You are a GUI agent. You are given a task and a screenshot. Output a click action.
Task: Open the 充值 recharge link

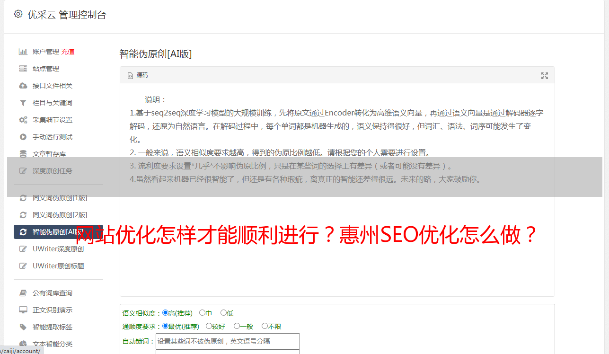68,52
